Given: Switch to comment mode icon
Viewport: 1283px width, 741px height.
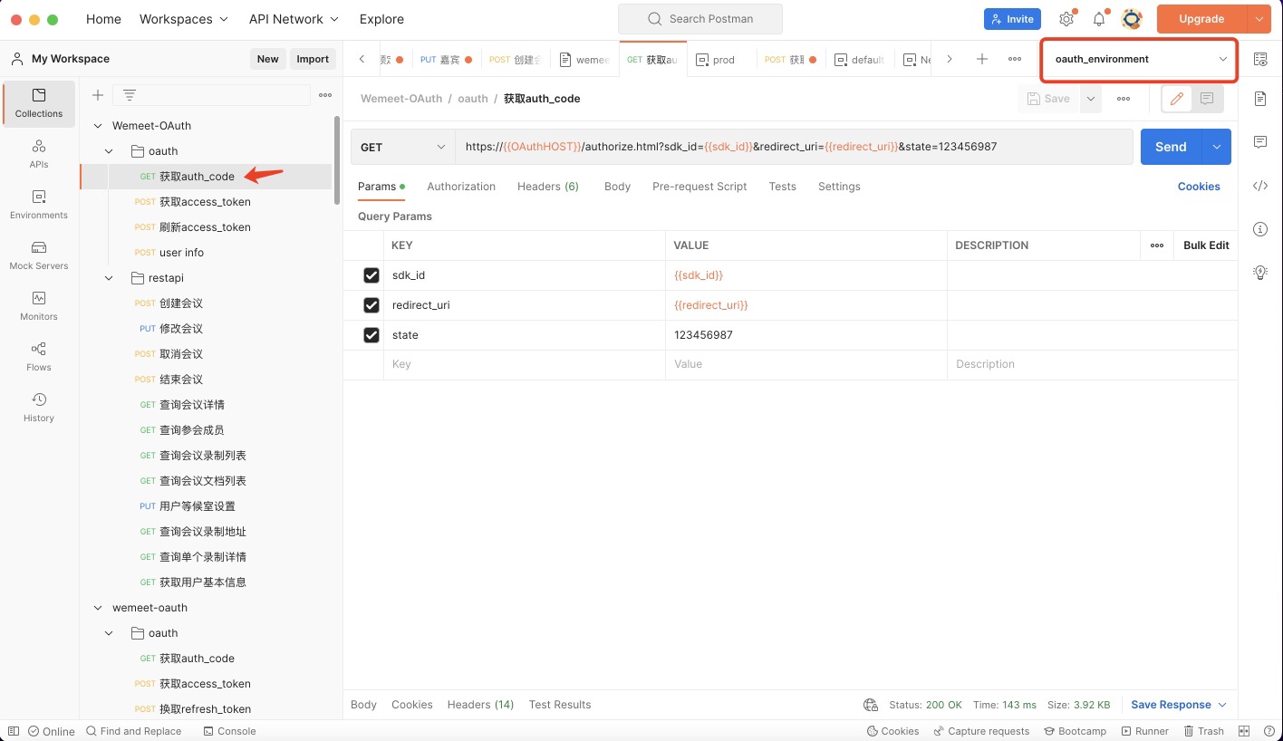Looking at the screenshot, I should (x=1207, y=99).
